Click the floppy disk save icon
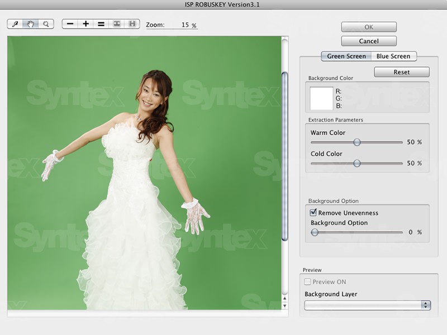 (132, 24)
